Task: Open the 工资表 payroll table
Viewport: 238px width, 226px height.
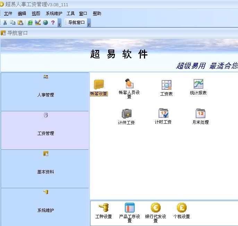Action: pyautogui.click(x=166, y=85)
